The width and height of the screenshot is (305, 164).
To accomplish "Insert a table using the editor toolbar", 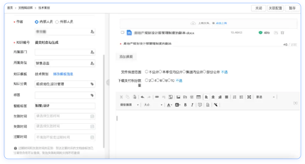I will tap(198, 97).
